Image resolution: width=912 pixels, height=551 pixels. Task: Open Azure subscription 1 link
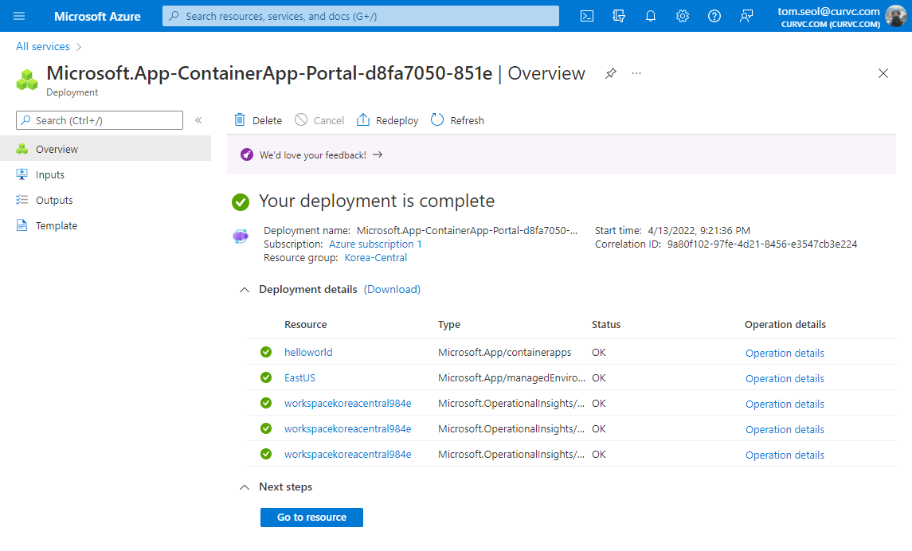(375, 244)
